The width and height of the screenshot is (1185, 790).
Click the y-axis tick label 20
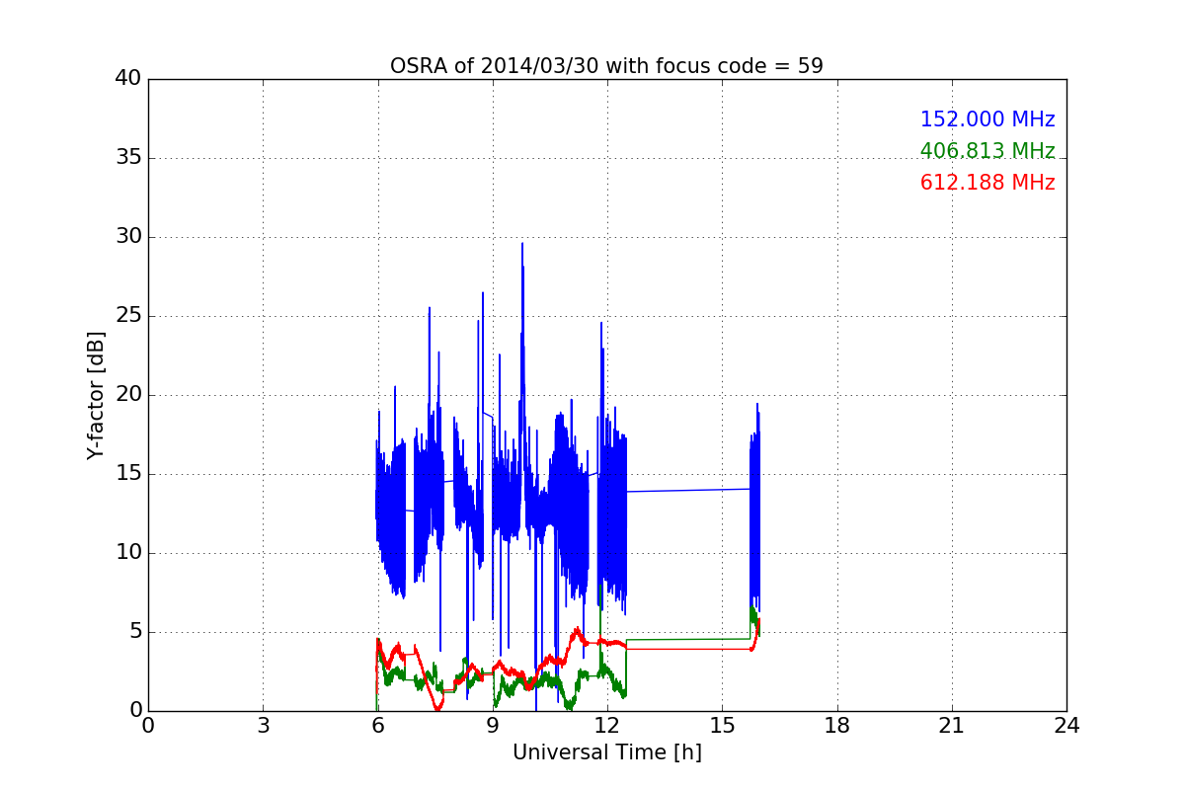tap(128, 395)
